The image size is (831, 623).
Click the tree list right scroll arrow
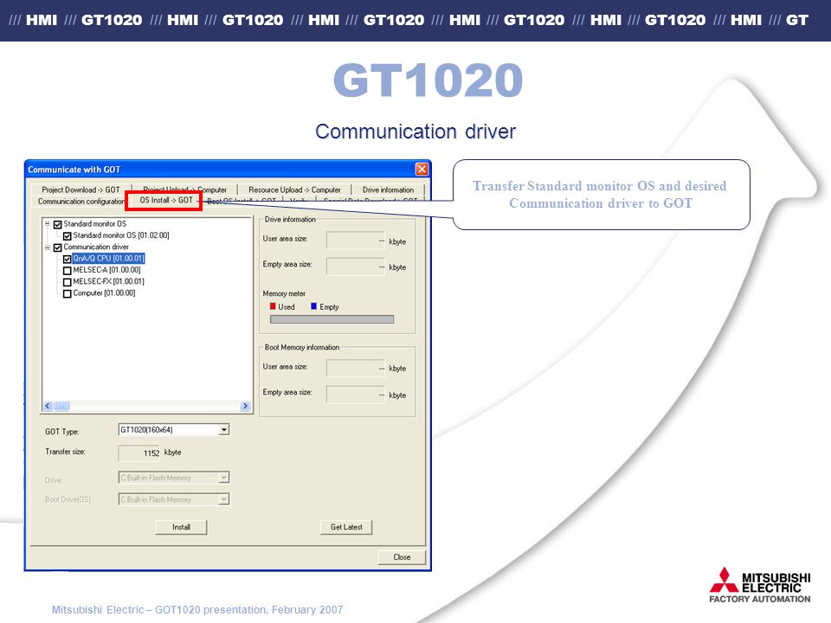click(245, 407)
